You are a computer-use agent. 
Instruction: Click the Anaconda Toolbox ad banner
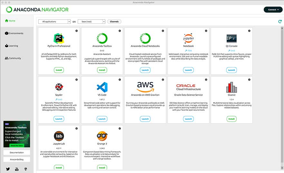(x=17, y=134)
